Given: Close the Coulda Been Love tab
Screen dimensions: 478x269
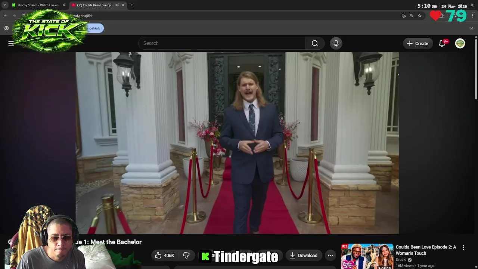Looking at the screenshot, I should (123, 5).
